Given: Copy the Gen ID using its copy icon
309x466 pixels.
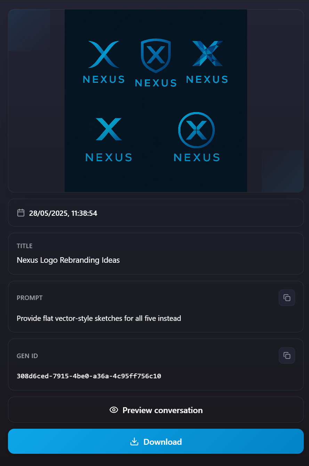Looking at the screenshot, I should (x=287, y=355).
